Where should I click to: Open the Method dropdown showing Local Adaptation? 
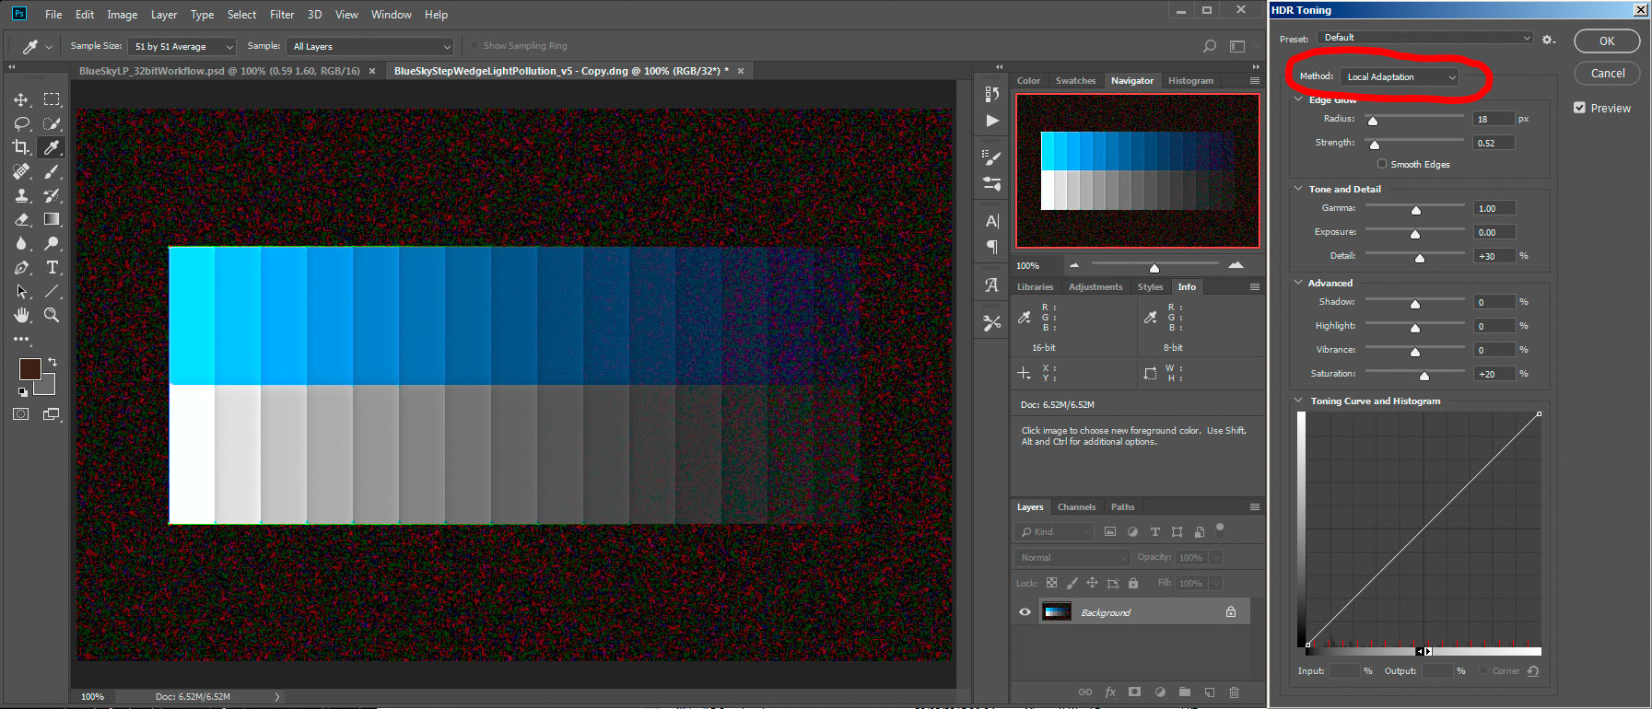[1400, 77]
